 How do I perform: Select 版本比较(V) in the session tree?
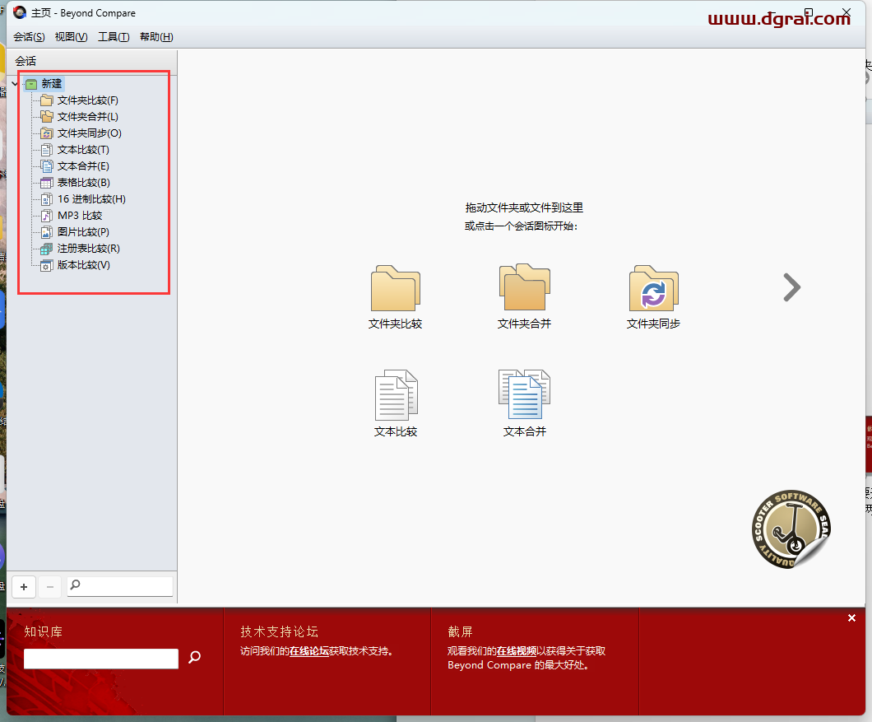[x=83, y=265]
